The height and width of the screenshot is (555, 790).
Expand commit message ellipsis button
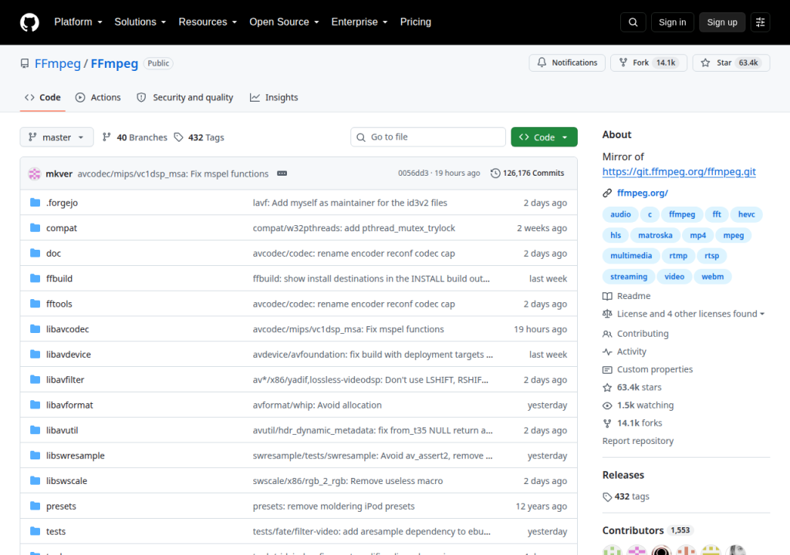point(282,173)
